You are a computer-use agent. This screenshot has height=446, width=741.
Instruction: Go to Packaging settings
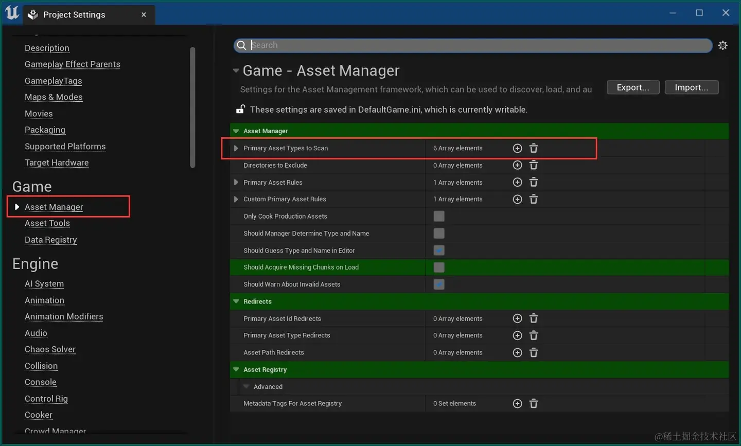45,130
